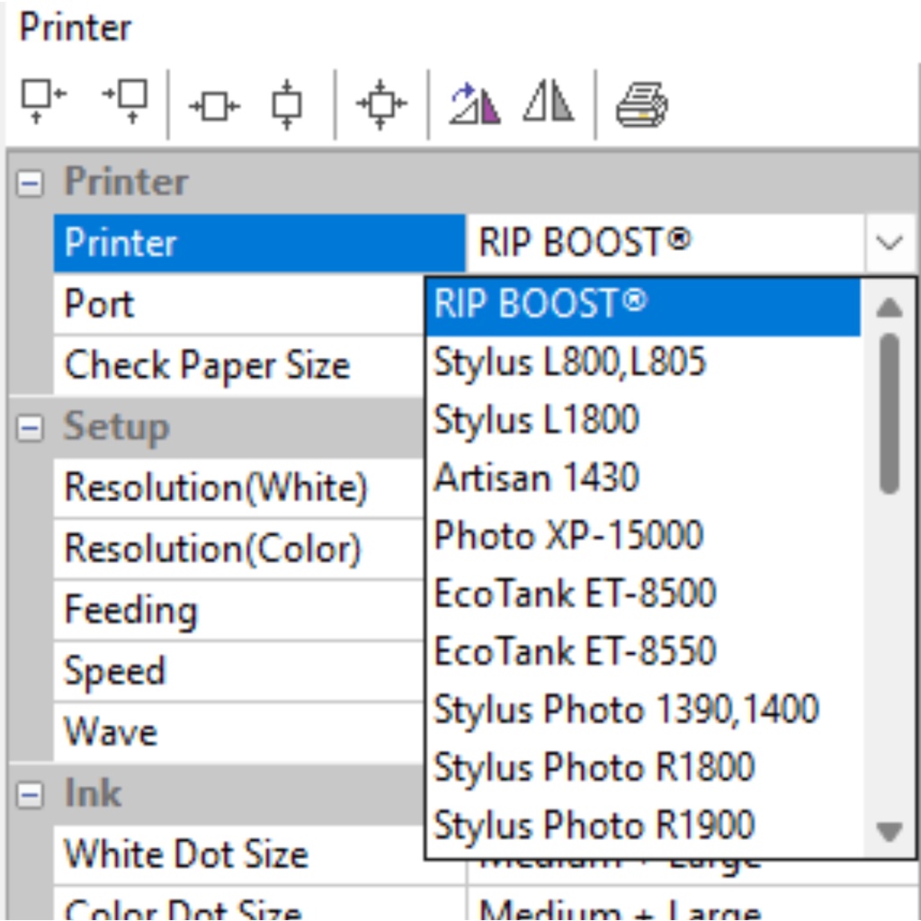Image resolution: width=921 pixels, height=921 pixels.
Task: Click the scroll down arrow in printer list
Action: tap(889, 831)
